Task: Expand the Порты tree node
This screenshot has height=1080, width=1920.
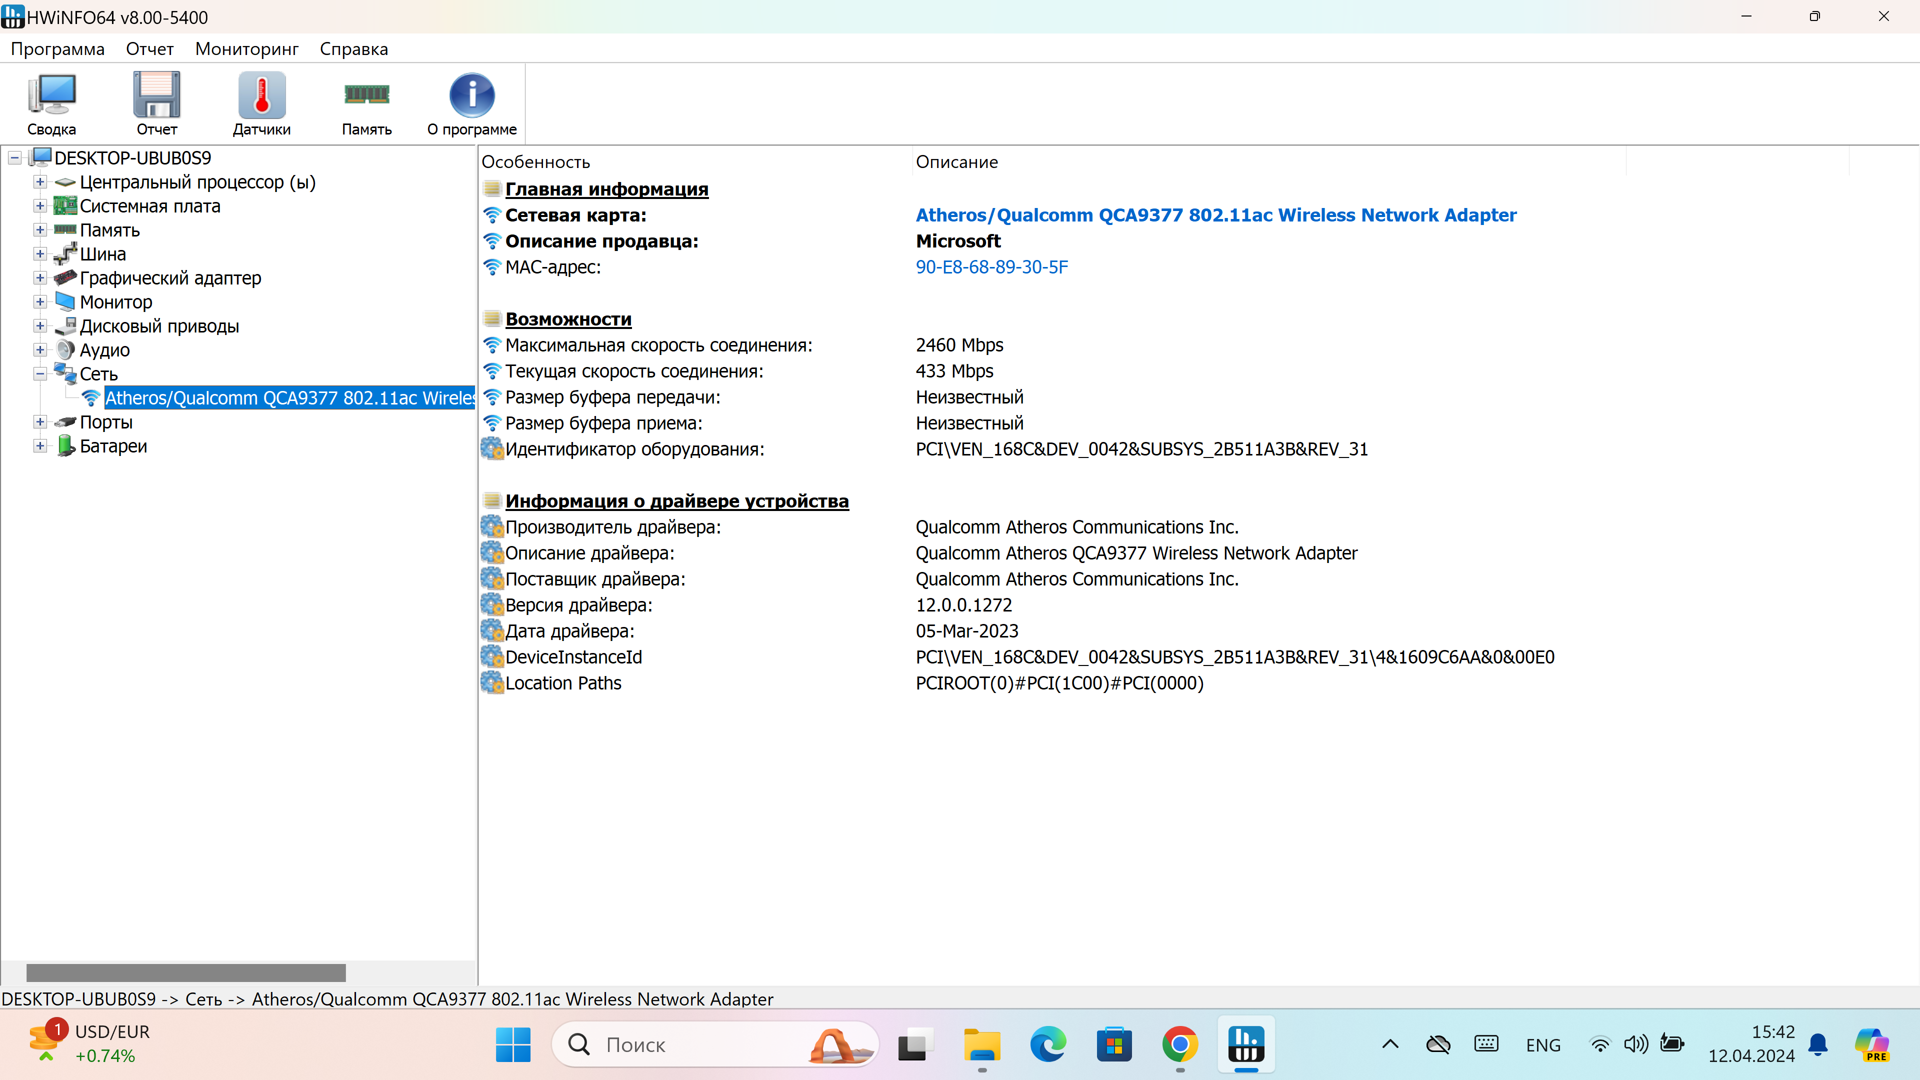Action: pyautogui.click(x=40, y=422)
